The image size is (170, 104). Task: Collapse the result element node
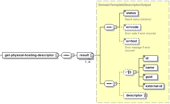(x=92, y=55)
